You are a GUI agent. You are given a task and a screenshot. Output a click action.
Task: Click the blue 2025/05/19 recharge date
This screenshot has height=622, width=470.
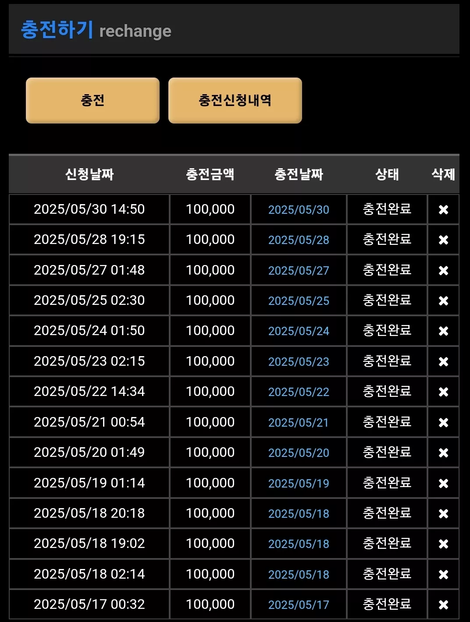click(x=299, y=484)
